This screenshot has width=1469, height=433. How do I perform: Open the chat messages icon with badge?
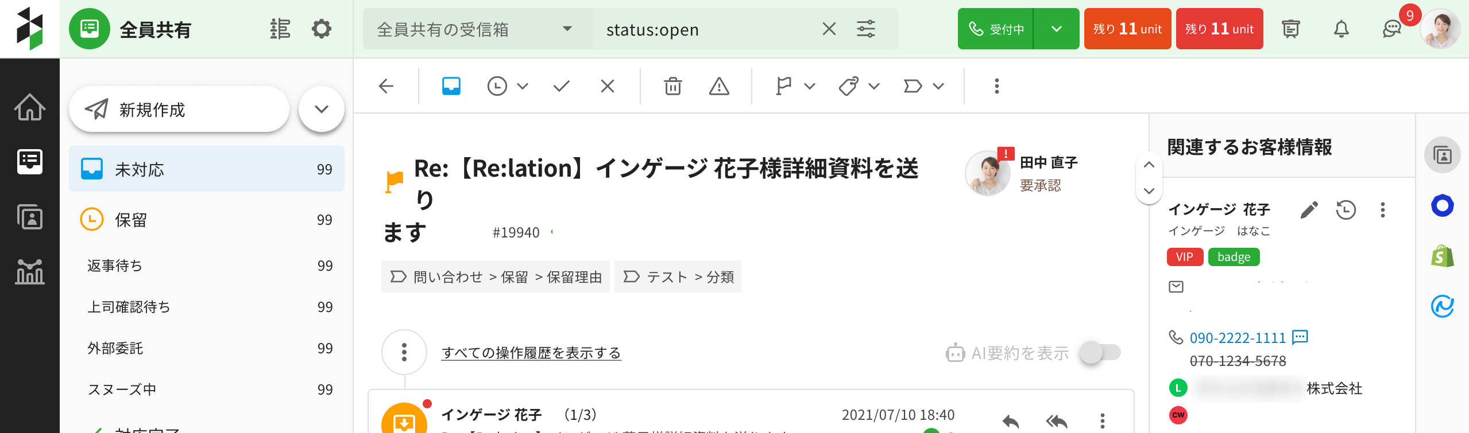click(x=1392, y=29)
